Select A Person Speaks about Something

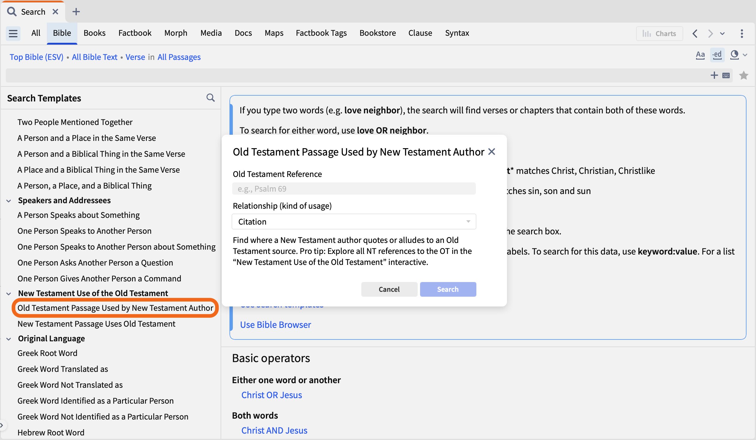coord(79,215)
